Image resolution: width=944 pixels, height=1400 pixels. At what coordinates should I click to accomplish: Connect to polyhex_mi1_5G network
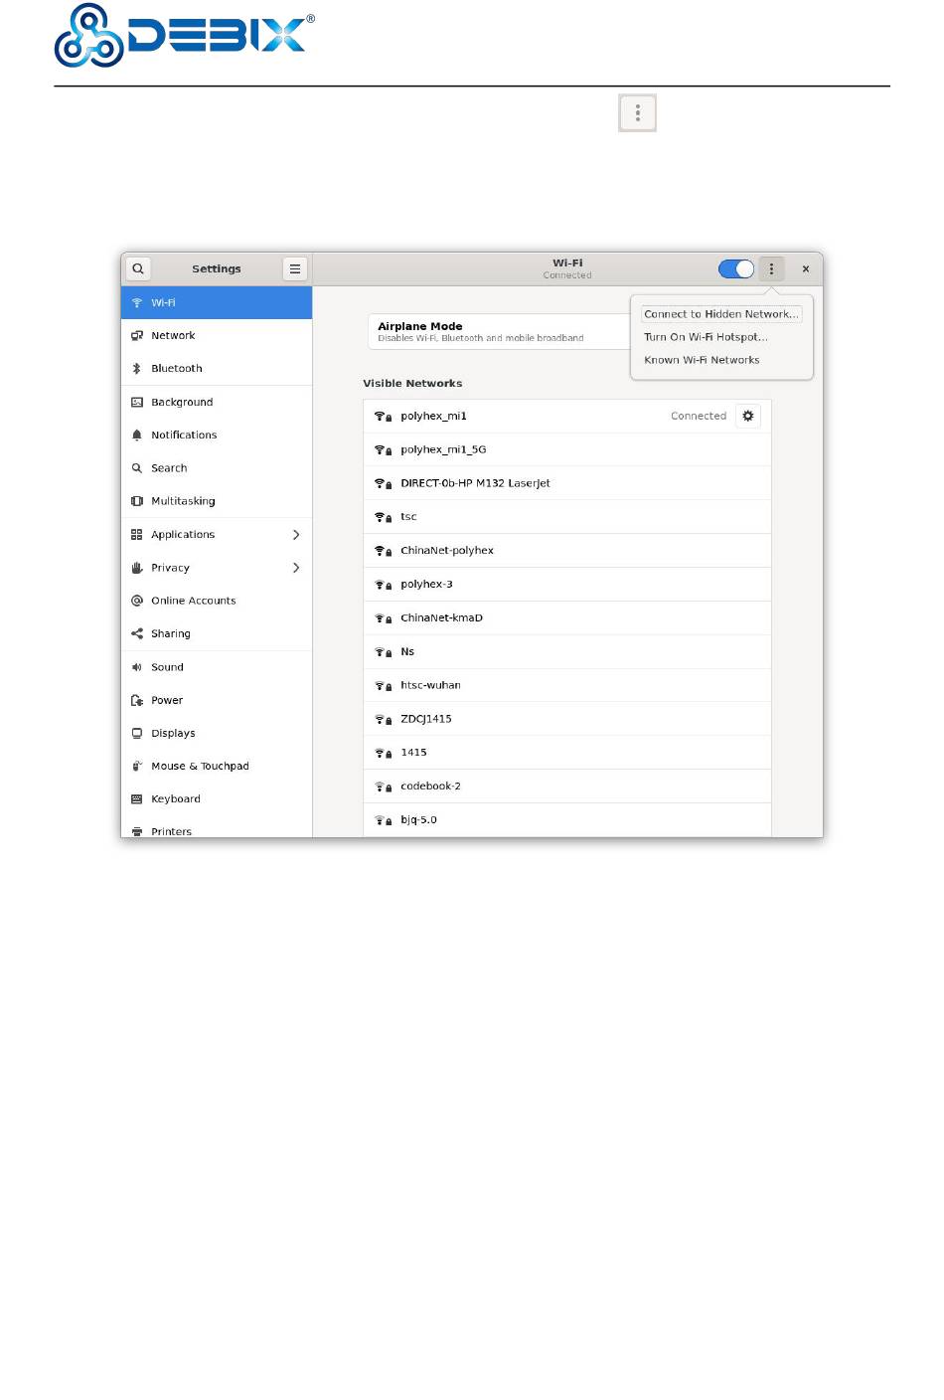point(443,450)
